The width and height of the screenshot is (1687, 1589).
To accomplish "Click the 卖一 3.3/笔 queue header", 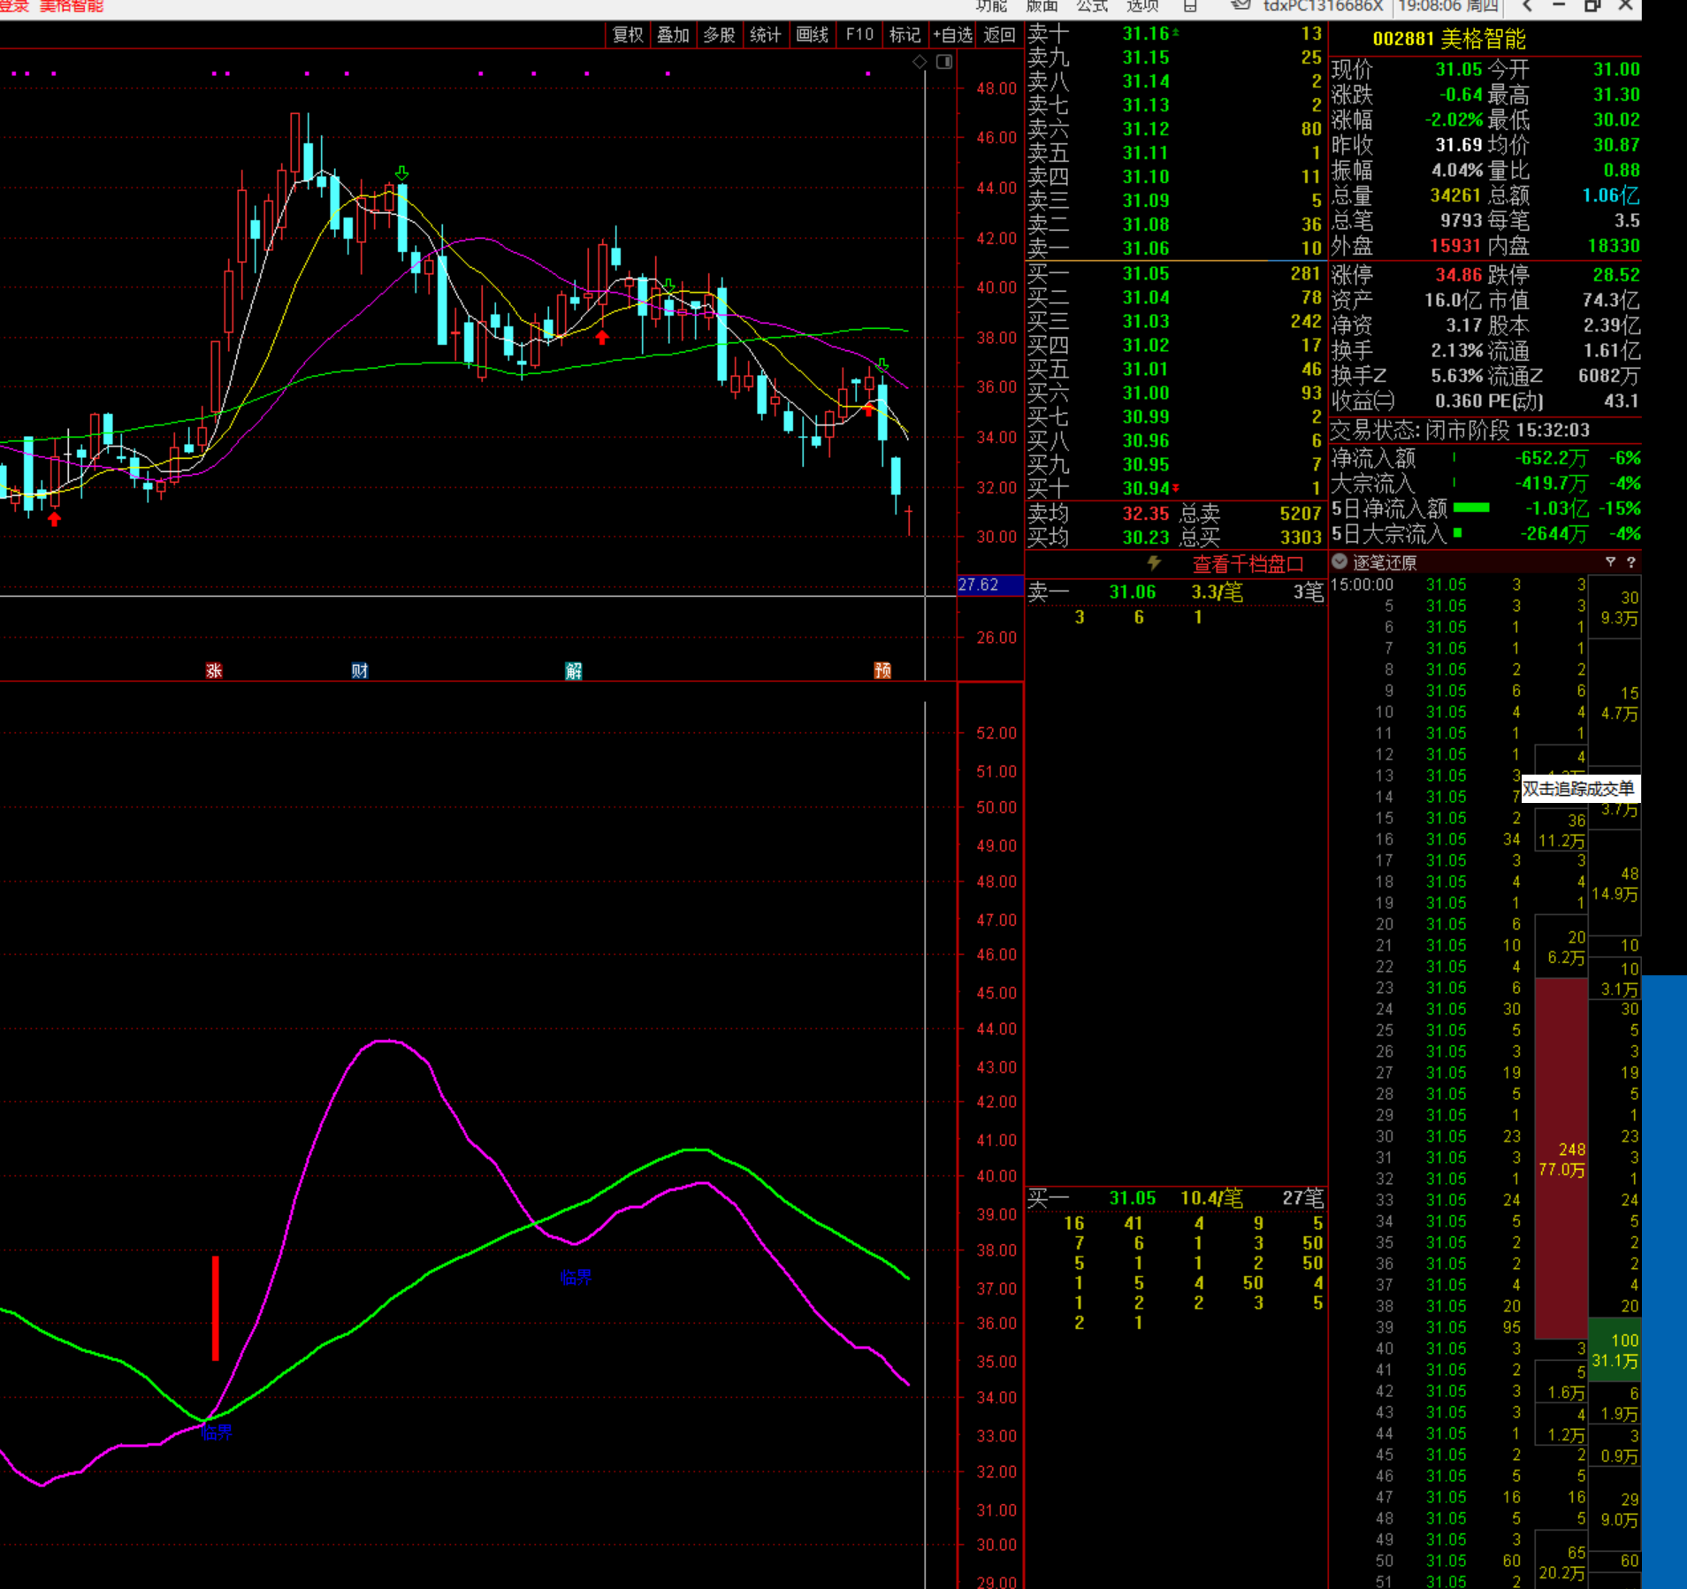I will pyautogui.click(x=1175, y=592).
